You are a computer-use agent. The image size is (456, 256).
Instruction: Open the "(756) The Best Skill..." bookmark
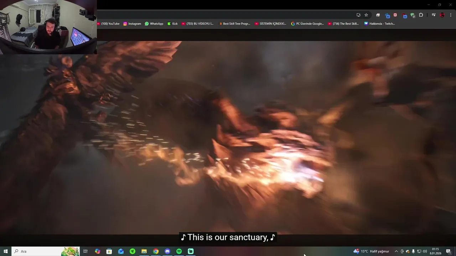pos(343,23)
